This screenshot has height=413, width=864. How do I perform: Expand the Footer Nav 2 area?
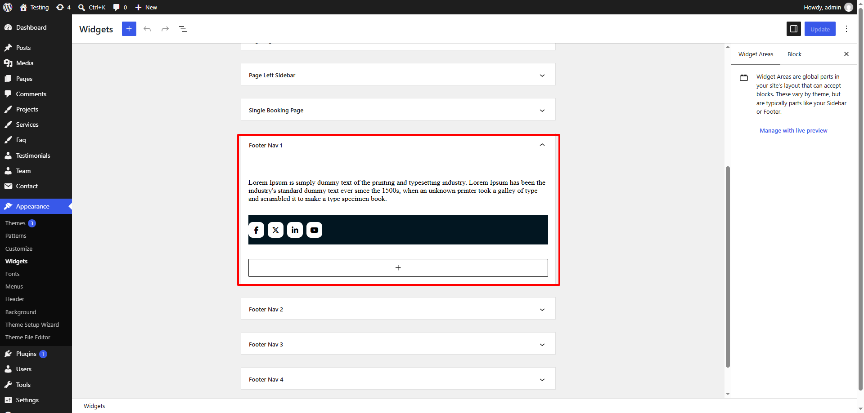coord(398,309)
